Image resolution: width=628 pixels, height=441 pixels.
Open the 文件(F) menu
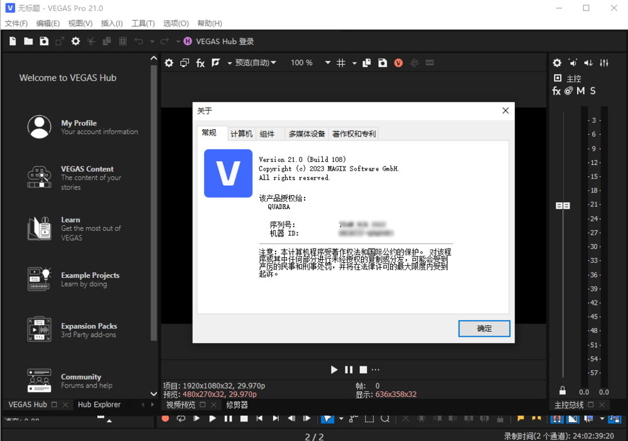click(x=16, y=23)
